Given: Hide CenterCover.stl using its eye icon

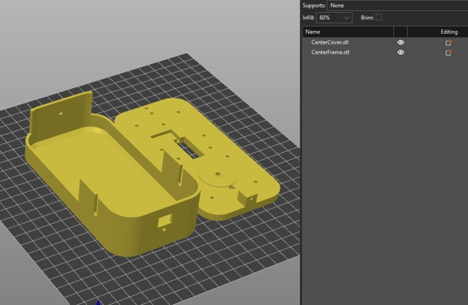Looking at the screenshot, I should 400,42.
